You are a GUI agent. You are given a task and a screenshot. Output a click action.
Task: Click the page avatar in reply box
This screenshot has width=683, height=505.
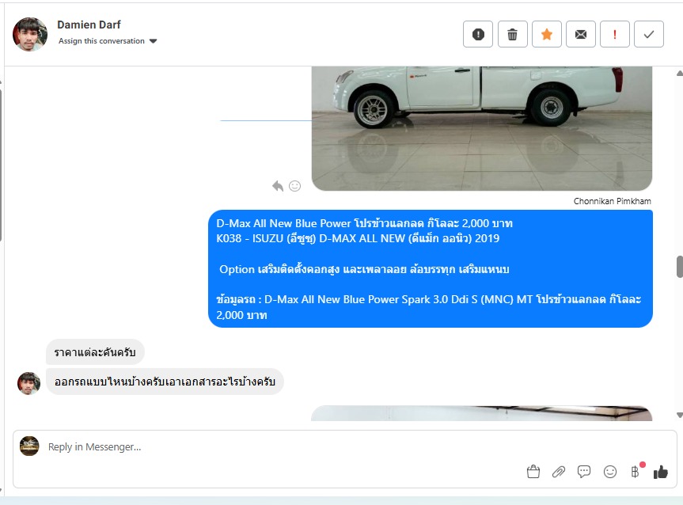click(29, 446)
